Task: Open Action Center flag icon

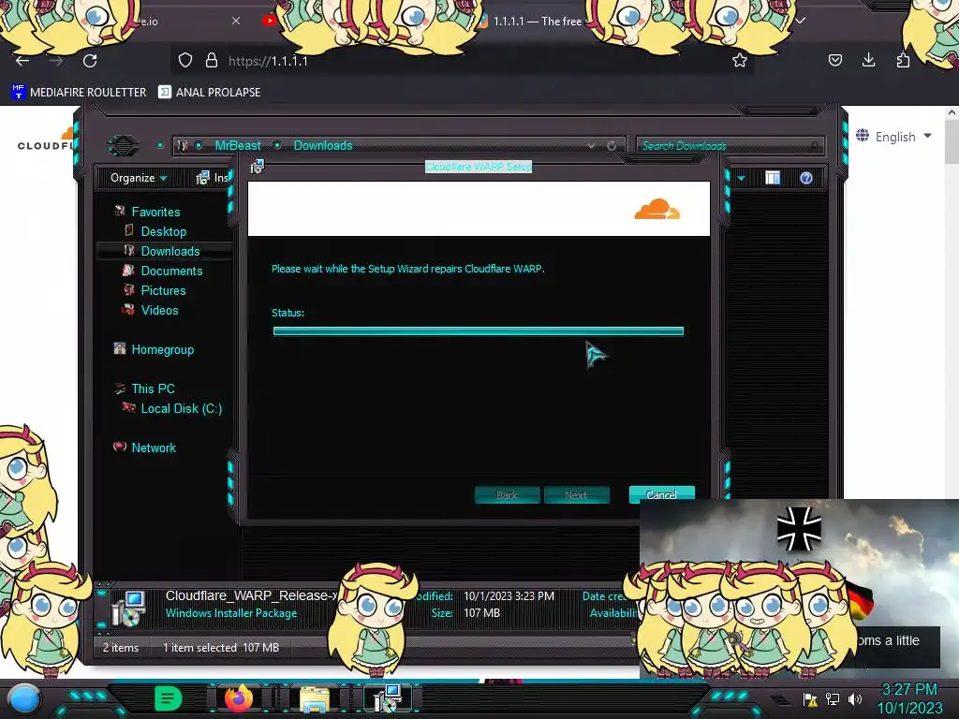Action: pyautogui.click(x=810, y=698)
